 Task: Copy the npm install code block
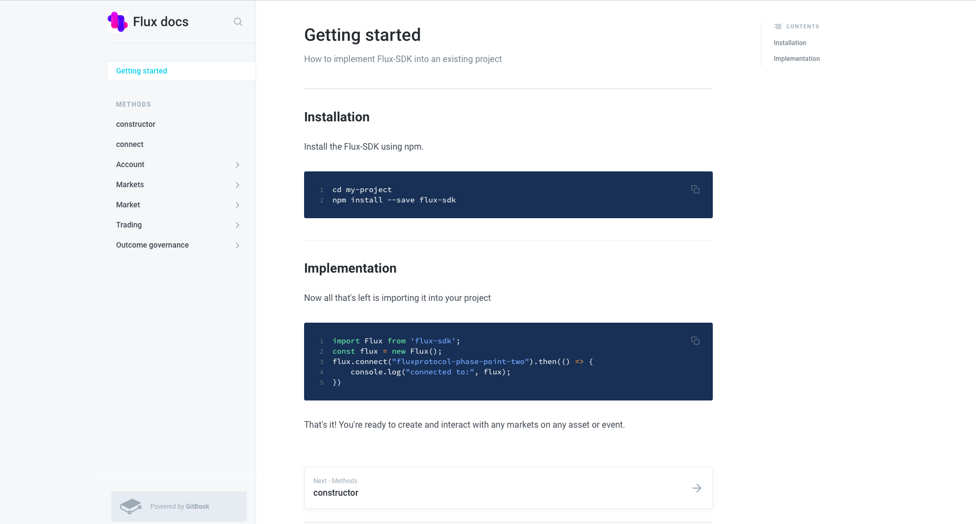click(x=695, y=189)
